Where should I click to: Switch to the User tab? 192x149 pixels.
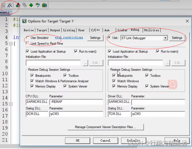click(81, 30)
